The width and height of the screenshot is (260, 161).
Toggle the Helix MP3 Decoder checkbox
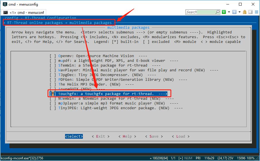pyautogui.click(x=53, y=84)
